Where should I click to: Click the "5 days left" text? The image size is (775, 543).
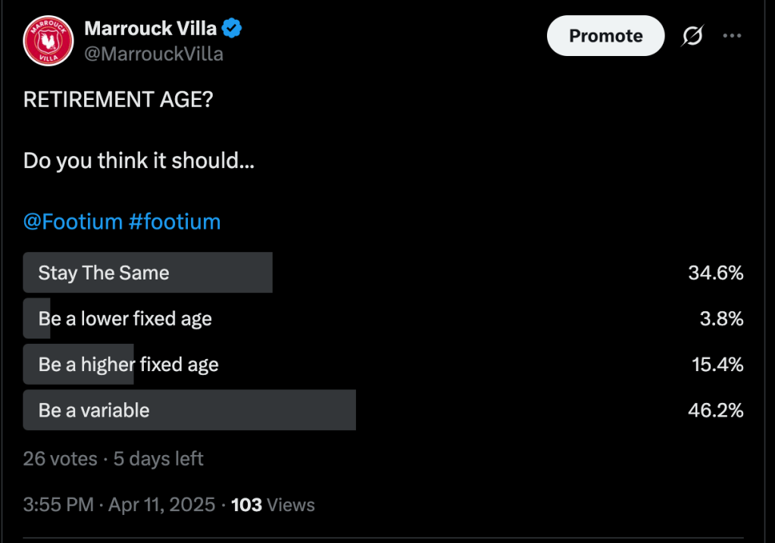point(158,458)
